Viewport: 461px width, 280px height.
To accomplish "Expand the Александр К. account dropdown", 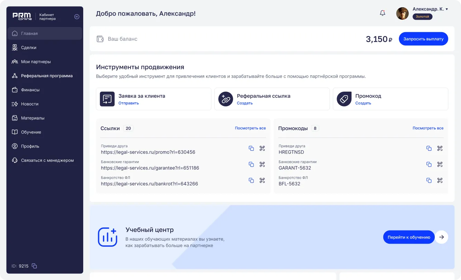I will [x=447, y=9].
